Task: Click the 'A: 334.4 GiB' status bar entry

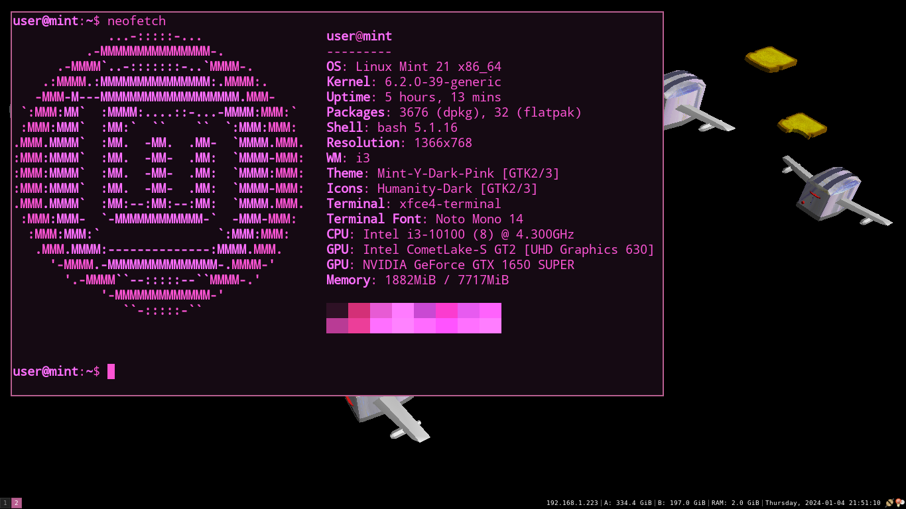Action: tap(627, 503)
